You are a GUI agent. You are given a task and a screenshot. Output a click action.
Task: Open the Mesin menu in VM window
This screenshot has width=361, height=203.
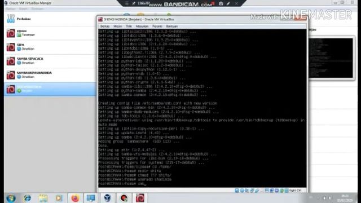pos(117,27)
